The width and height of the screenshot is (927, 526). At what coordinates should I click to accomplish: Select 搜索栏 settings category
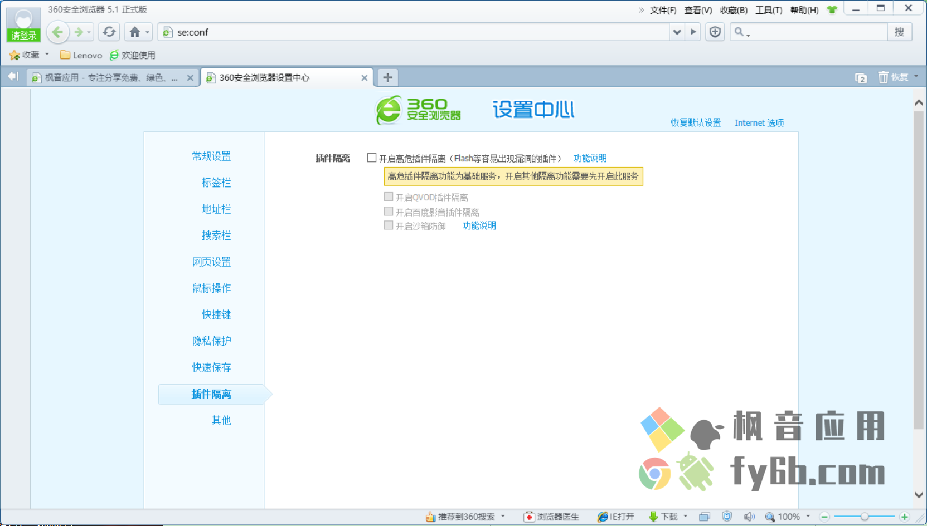pos(216,235)
